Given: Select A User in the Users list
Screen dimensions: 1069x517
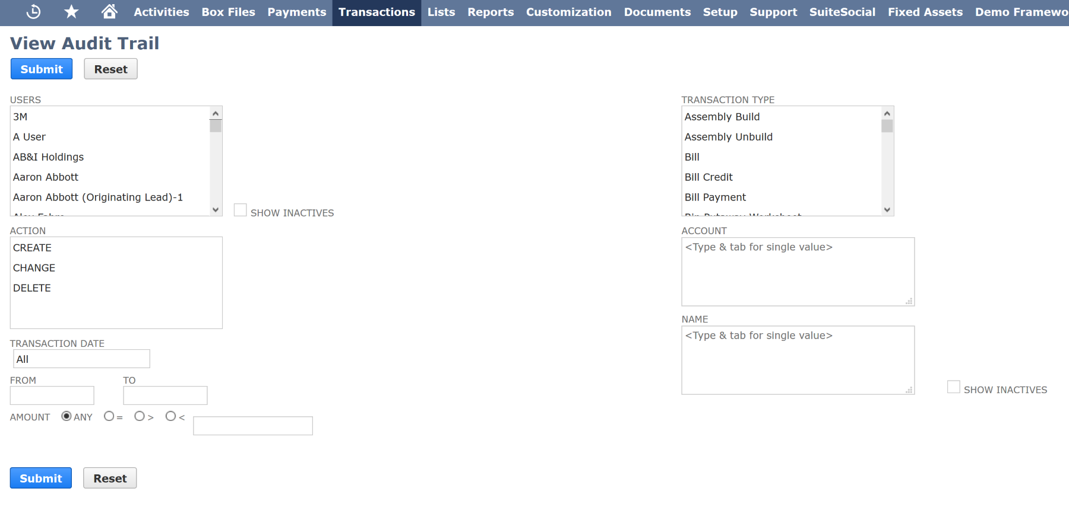Looking at the screenshot, I should tap(110, 137).
